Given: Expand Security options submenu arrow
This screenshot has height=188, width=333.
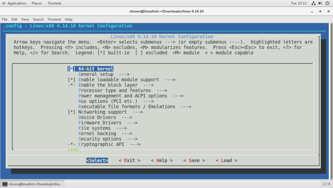Looking at the screenshot, I should click(x=132, y=139).
